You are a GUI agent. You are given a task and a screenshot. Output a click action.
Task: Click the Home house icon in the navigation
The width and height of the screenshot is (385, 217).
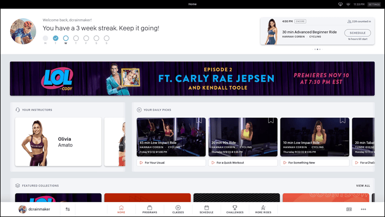click(x=121, y=208)
